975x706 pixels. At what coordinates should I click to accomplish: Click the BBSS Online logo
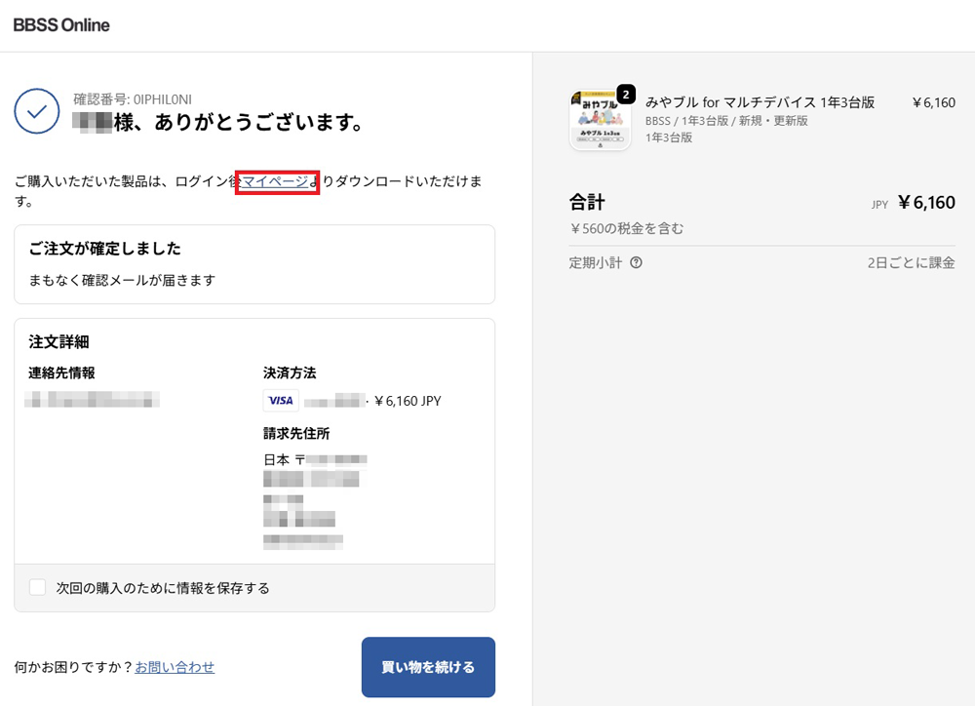click(x=61, y=25)
